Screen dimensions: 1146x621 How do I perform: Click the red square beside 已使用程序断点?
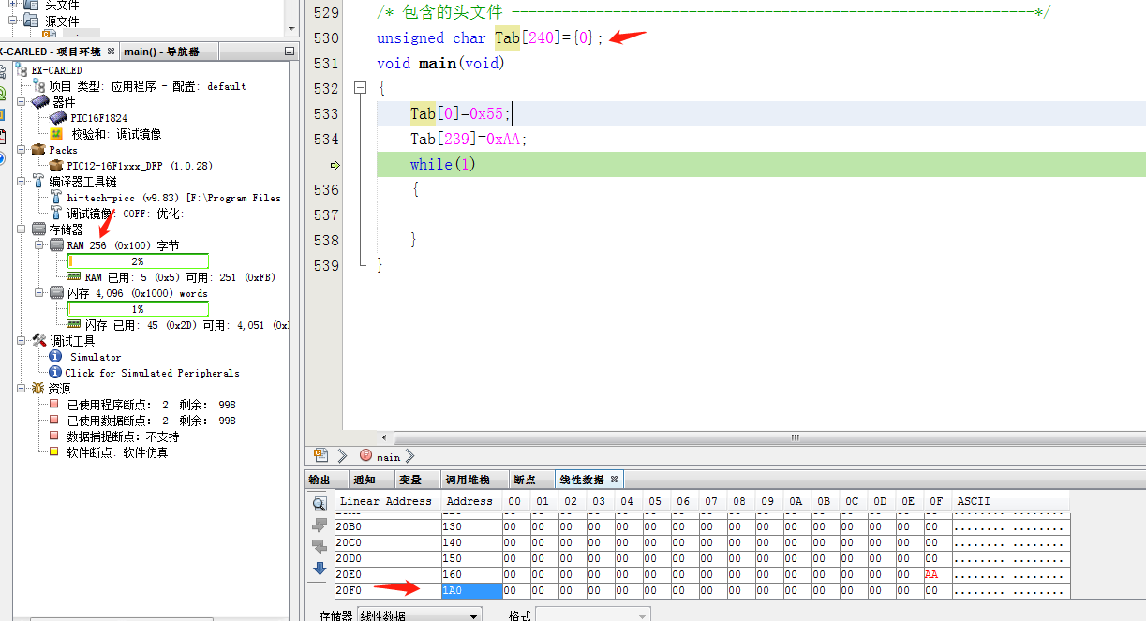coord(54,405)
